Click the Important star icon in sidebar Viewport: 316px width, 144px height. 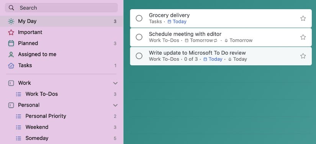[11, 32]
